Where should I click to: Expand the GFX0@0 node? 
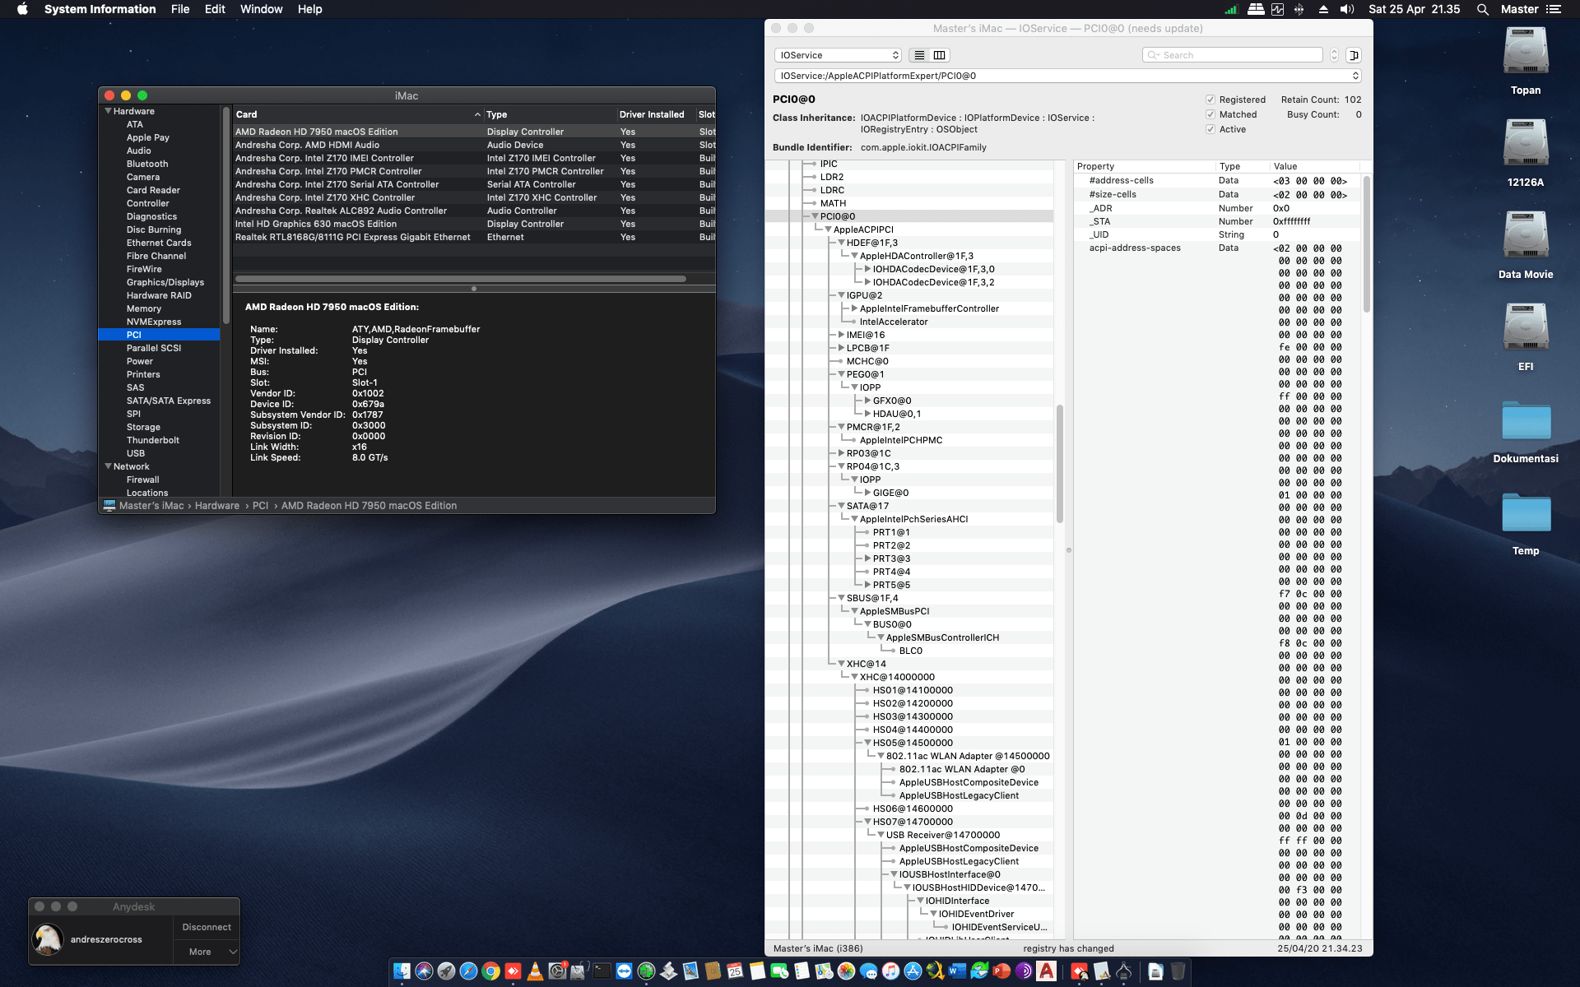click(867, 401)
